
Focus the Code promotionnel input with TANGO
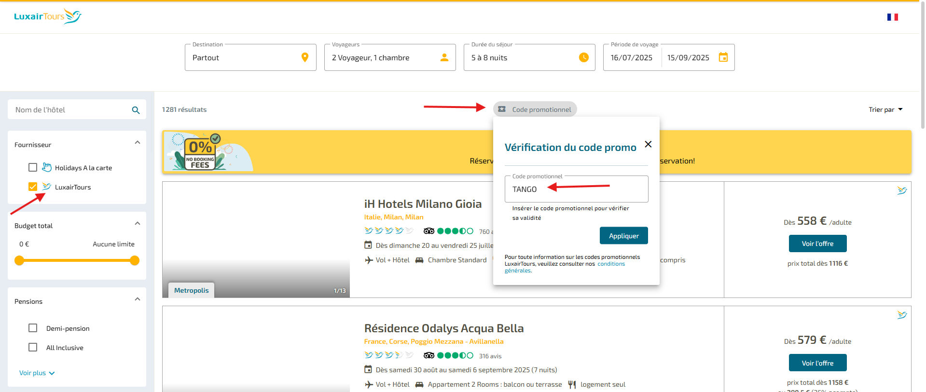pos(577,189)
